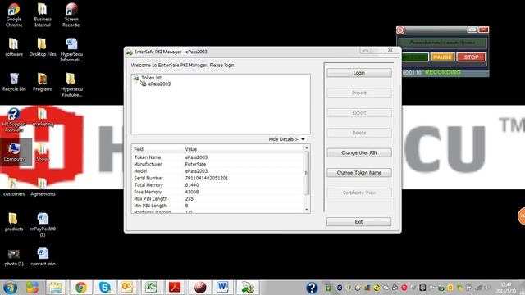Switch to Word in the taskbar
This screenshot has width=525, height=295.
click(222, 288)
